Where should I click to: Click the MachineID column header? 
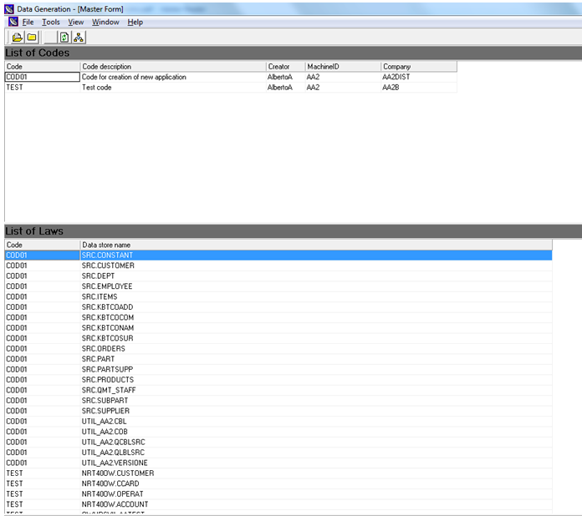(342, 67)
